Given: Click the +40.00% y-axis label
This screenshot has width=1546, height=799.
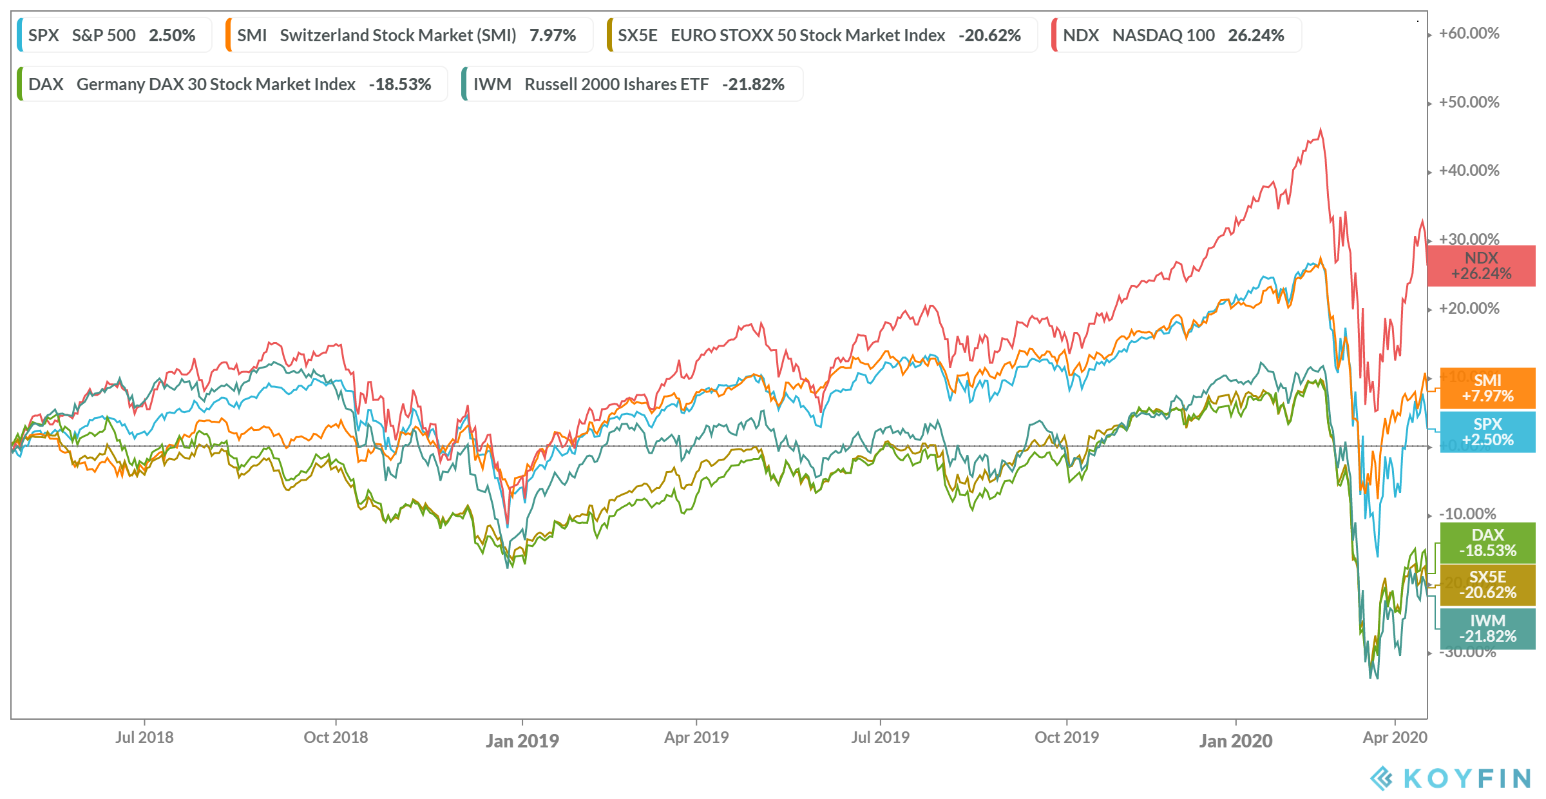Looking at the screenshot, I should pyautogui.click(x=1469, y=171).
